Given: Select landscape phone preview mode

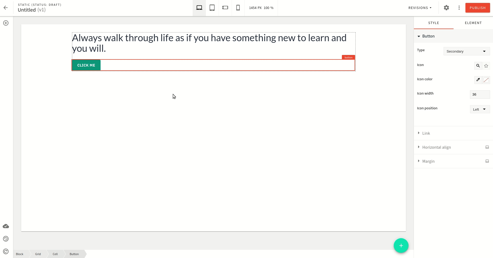Looking at the screenshot, I should pyautogui.click(x=225, y=8).
